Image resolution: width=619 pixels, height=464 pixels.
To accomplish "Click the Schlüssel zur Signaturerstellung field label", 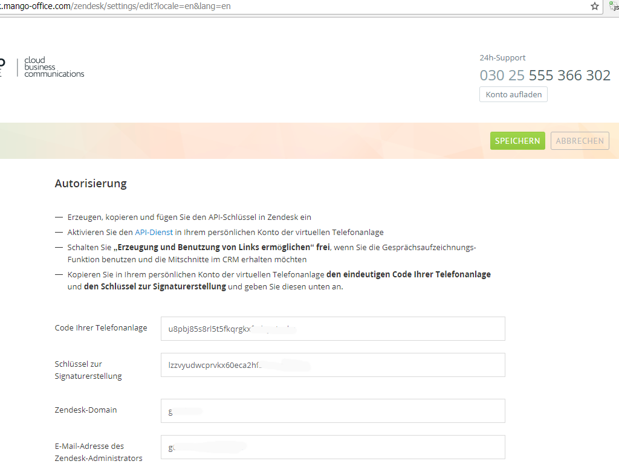I will click(88, 370).
